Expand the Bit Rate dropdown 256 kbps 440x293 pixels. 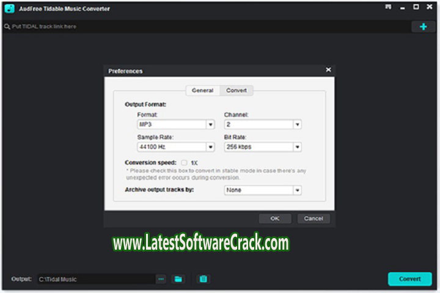[x=263, y=146]
